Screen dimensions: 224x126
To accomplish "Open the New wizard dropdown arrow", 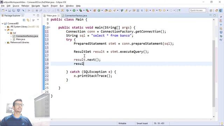I will coord(6,10).
